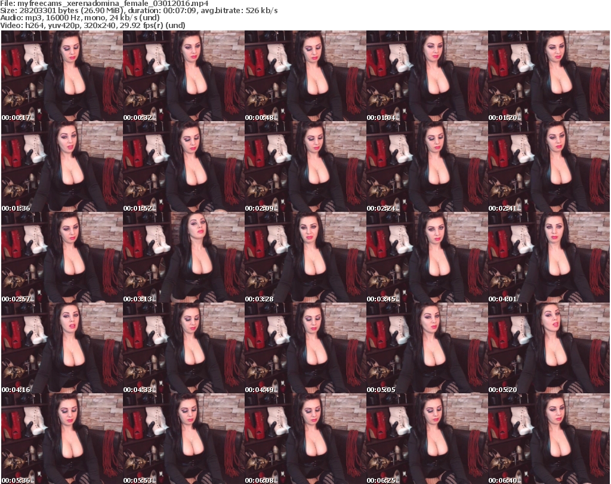Select the thumbnail frame stamped 00:06:08

(x=305, y=439)
